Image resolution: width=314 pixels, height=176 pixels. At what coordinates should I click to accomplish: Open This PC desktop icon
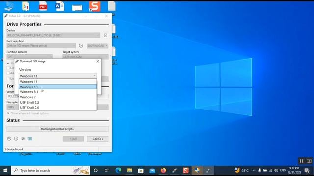pyautogui.click(x=9, y=6)
